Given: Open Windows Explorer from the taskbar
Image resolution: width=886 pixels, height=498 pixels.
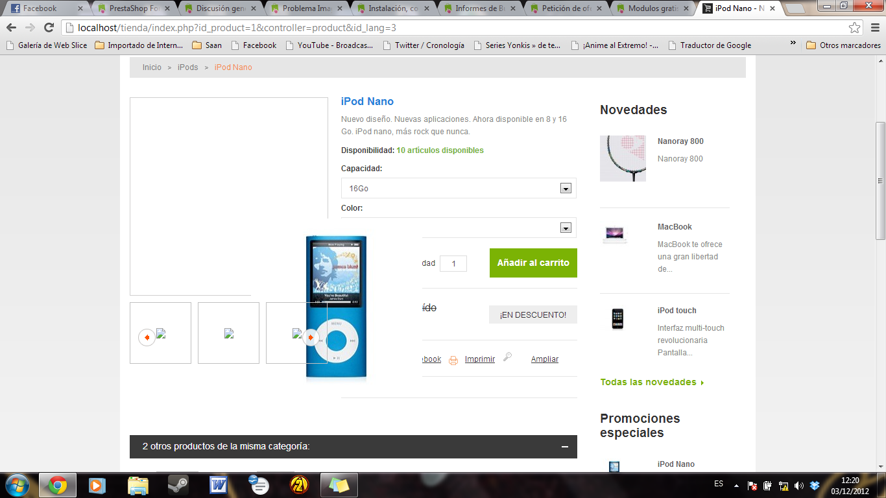Looking at the screenshot, I should tap(138, 484).
